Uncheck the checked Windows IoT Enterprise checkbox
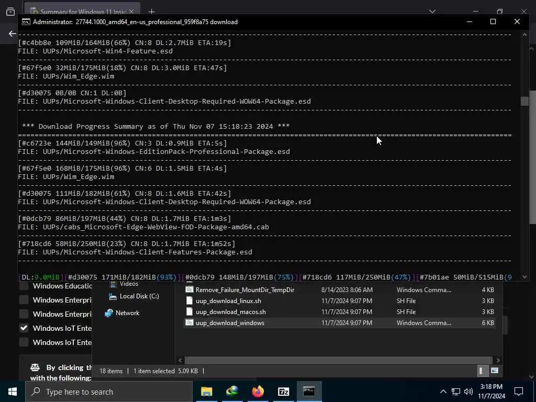The image size is (536, 402). [24, 328]
